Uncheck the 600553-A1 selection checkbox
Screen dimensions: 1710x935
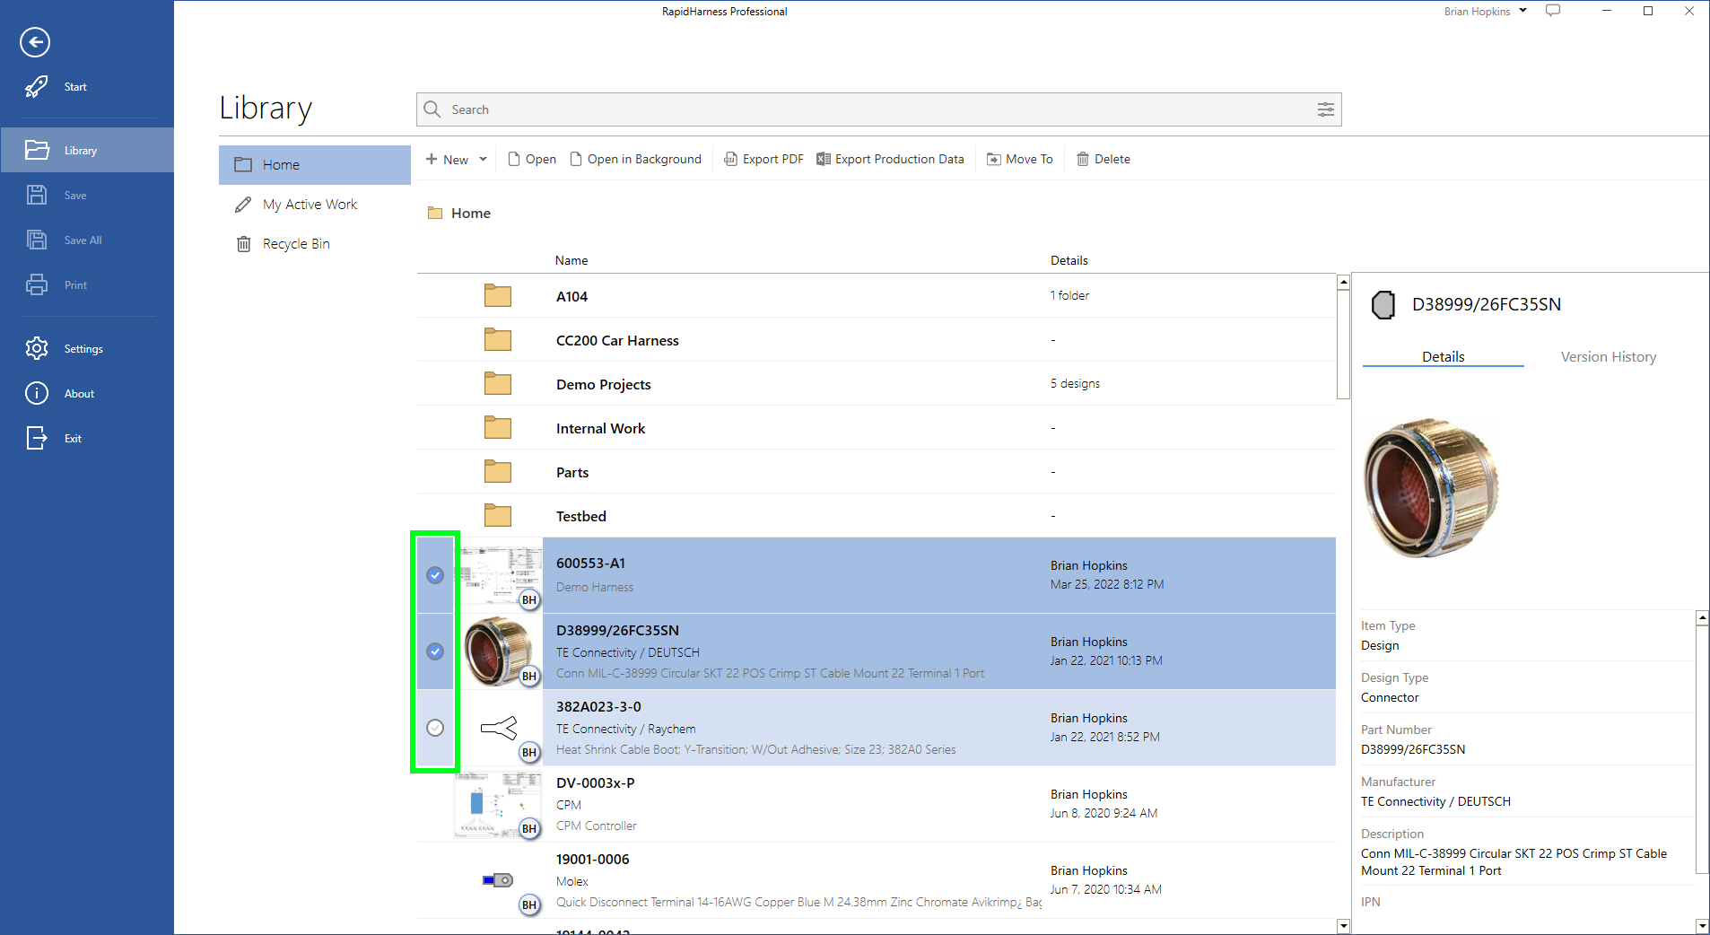point(435,575)
